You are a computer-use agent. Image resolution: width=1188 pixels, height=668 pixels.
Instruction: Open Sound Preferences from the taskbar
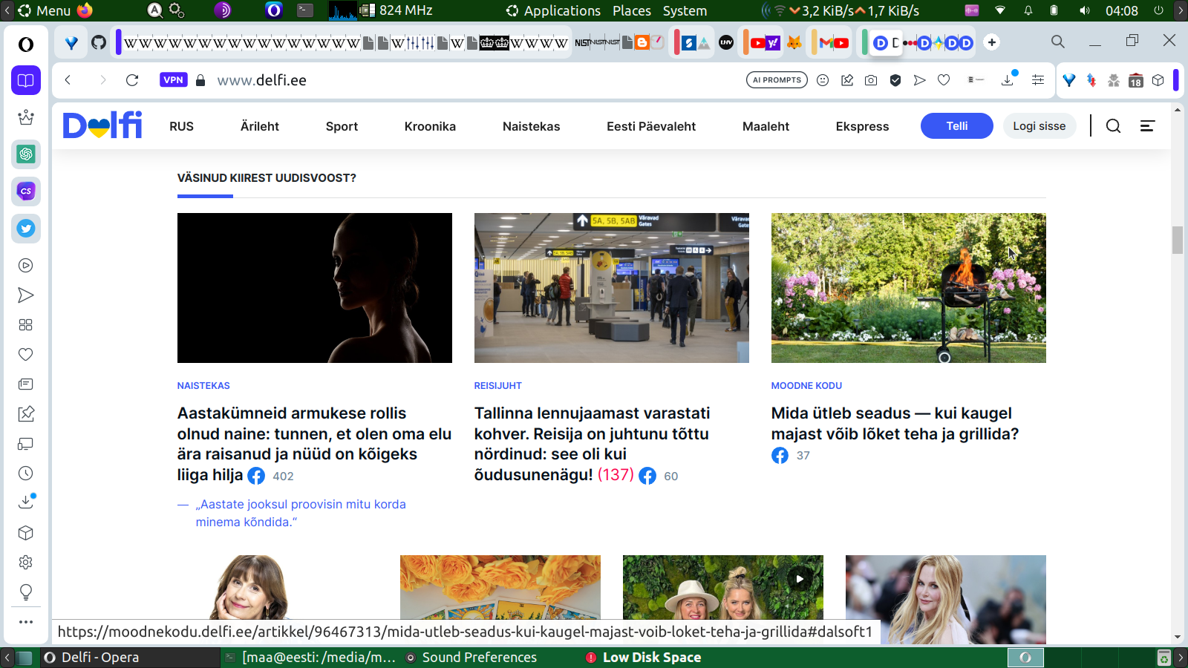(x=471, y=658)
